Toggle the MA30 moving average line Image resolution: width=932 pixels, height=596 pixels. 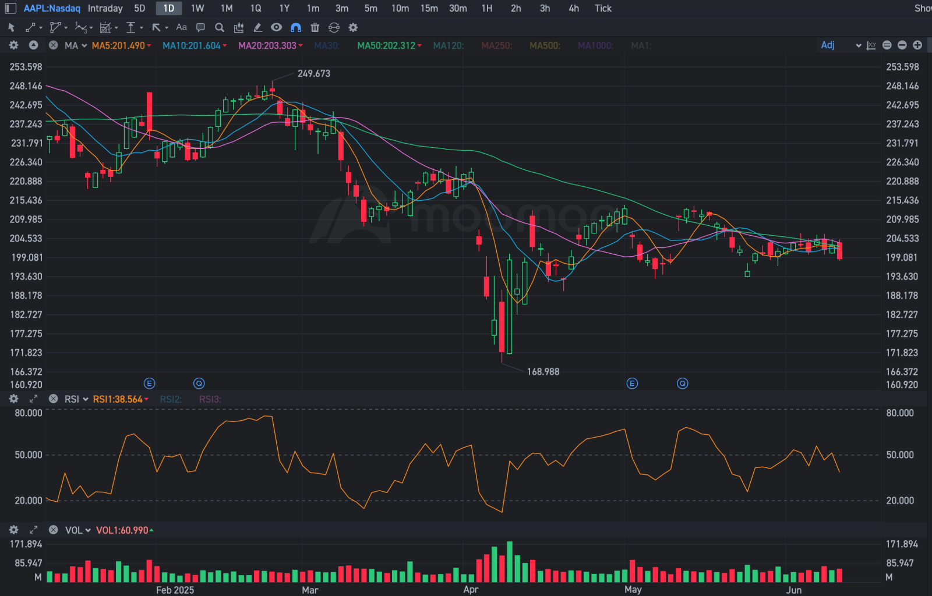[327, 45]
